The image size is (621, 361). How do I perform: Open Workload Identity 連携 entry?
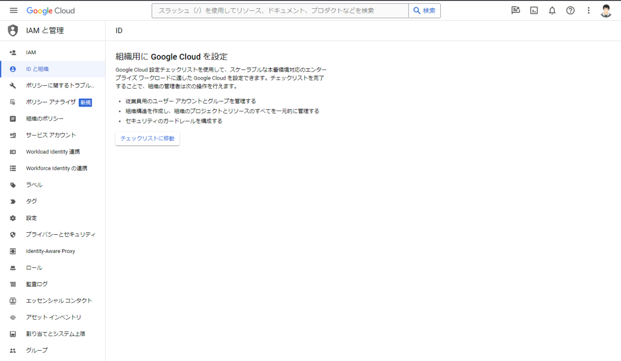tap(52, 152)
